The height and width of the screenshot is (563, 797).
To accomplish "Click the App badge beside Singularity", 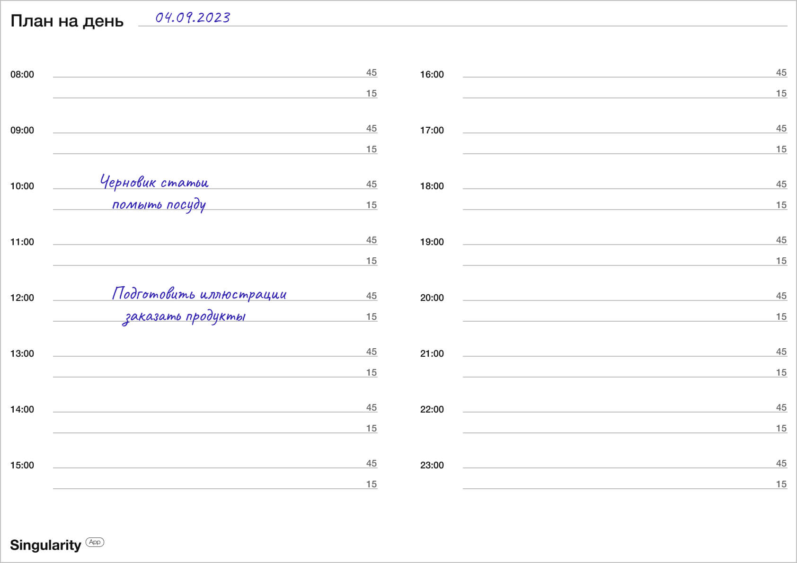I will [x=95, y=542].
